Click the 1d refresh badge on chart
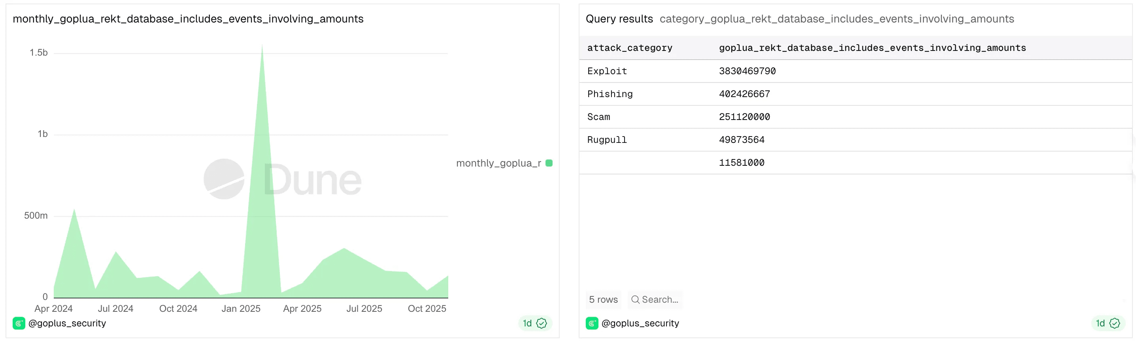The height and width of the screenshot is (341, 1136). (x=534, y=323)
